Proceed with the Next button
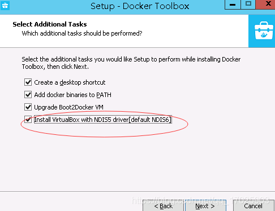This screenshot has width=275, height=211. (x=205, y=206)
